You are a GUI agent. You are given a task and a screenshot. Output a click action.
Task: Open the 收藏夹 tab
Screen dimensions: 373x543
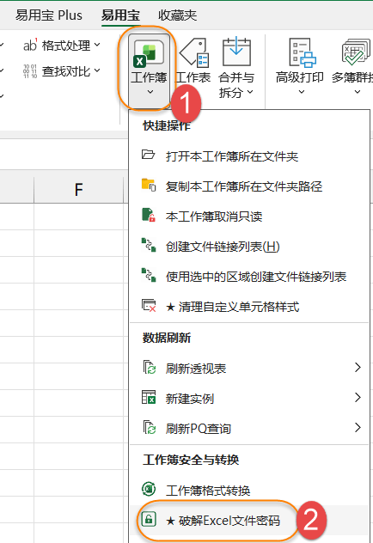(x=177, y=15)
